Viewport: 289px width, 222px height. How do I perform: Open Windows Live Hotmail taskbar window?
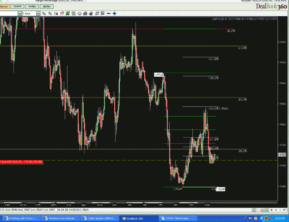[61, 218]
